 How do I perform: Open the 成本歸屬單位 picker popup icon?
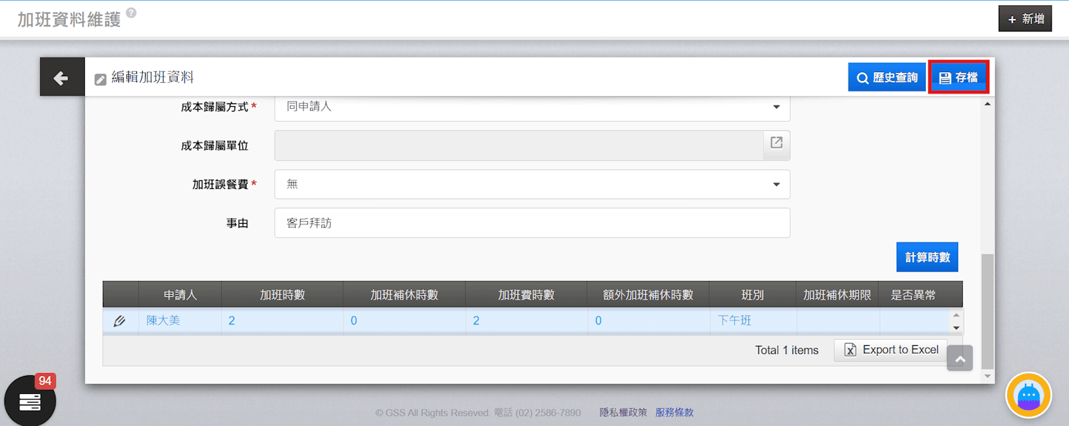(776, 144)
